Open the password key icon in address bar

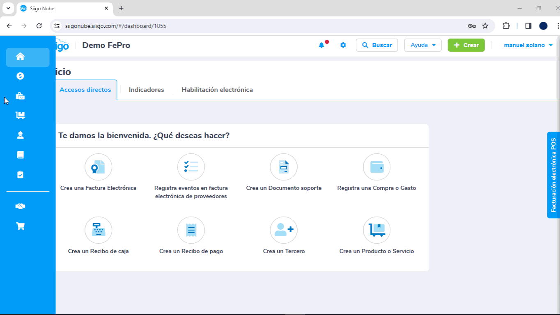tap(472, 26)
